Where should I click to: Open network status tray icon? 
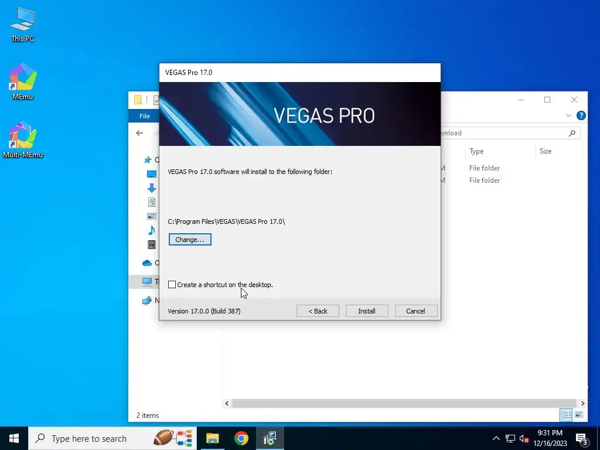(510, 438)
